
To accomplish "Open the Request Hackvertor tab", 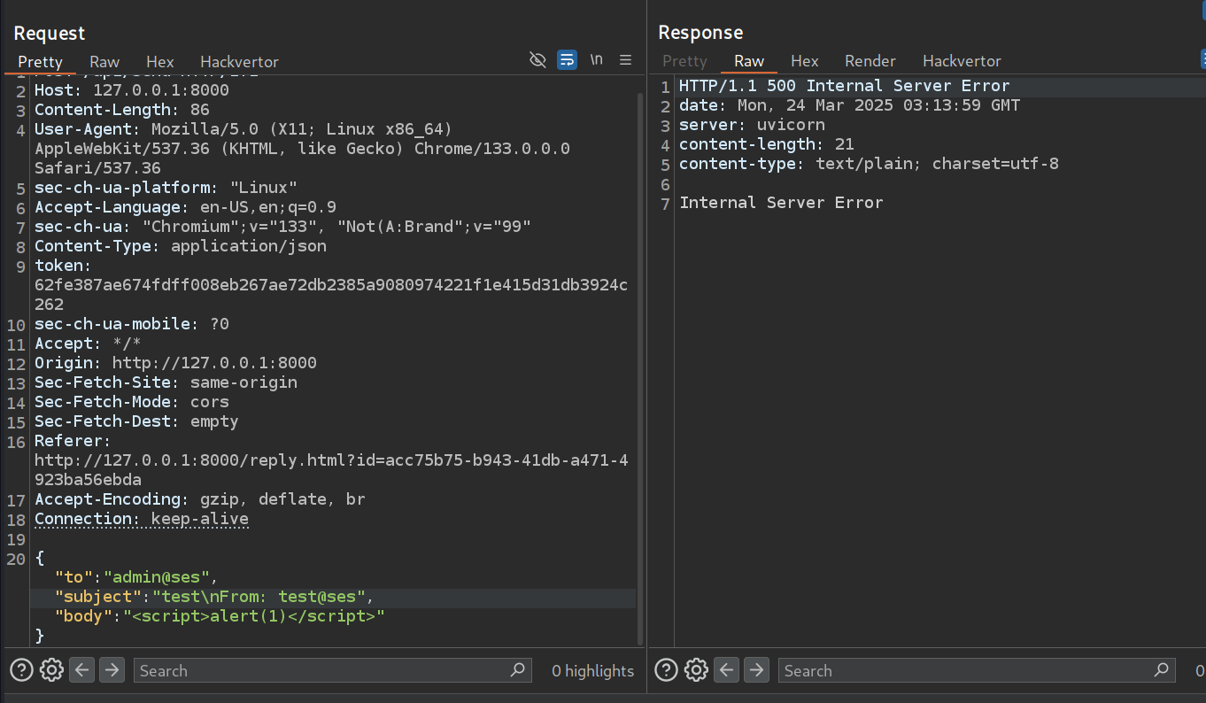I will (239, 62).
